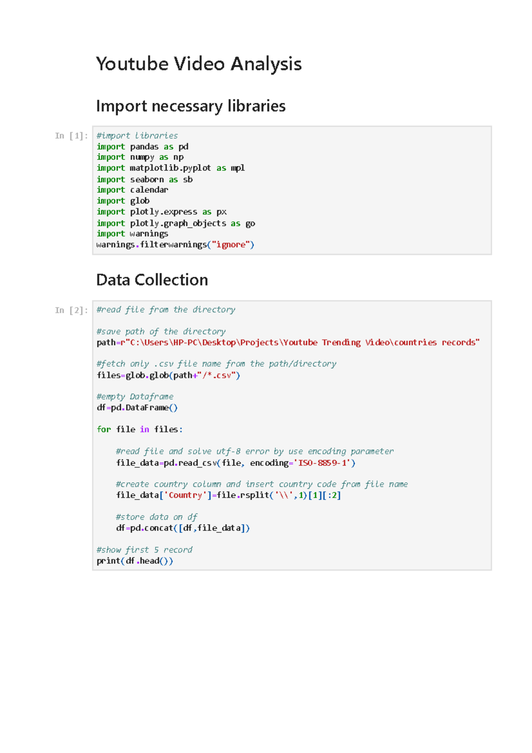Select the In [1] cell prompt
532x753 pixels.
(71, 136)
